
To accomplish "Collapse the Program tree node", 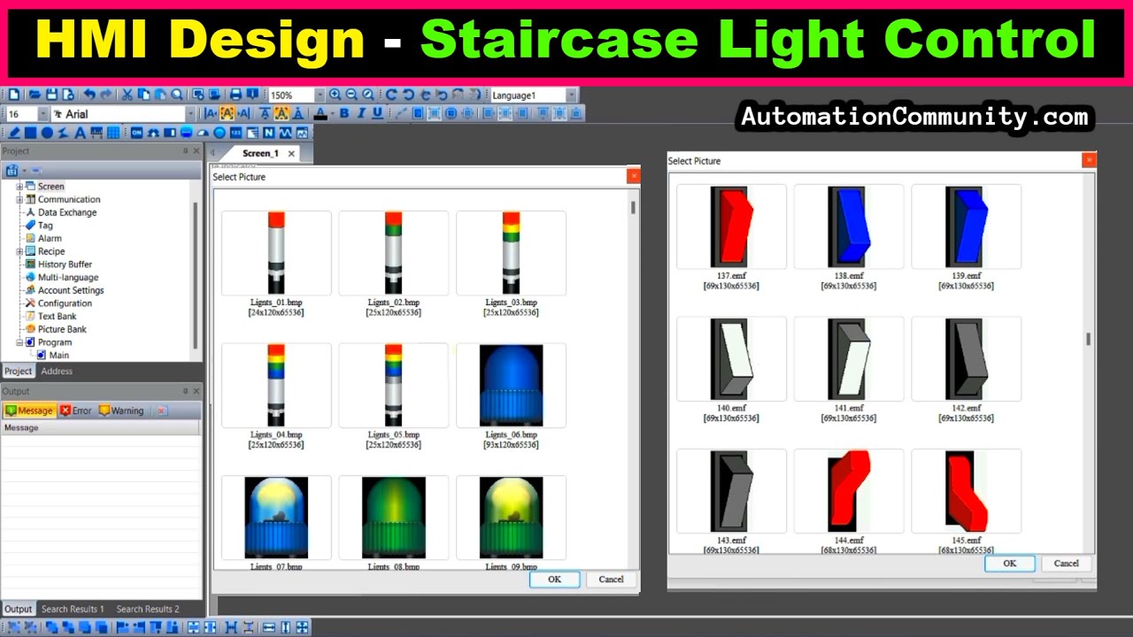I will pos(19,342).
